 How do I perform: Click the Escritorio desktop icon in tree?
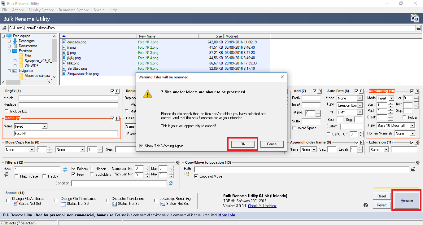point(15,51)
